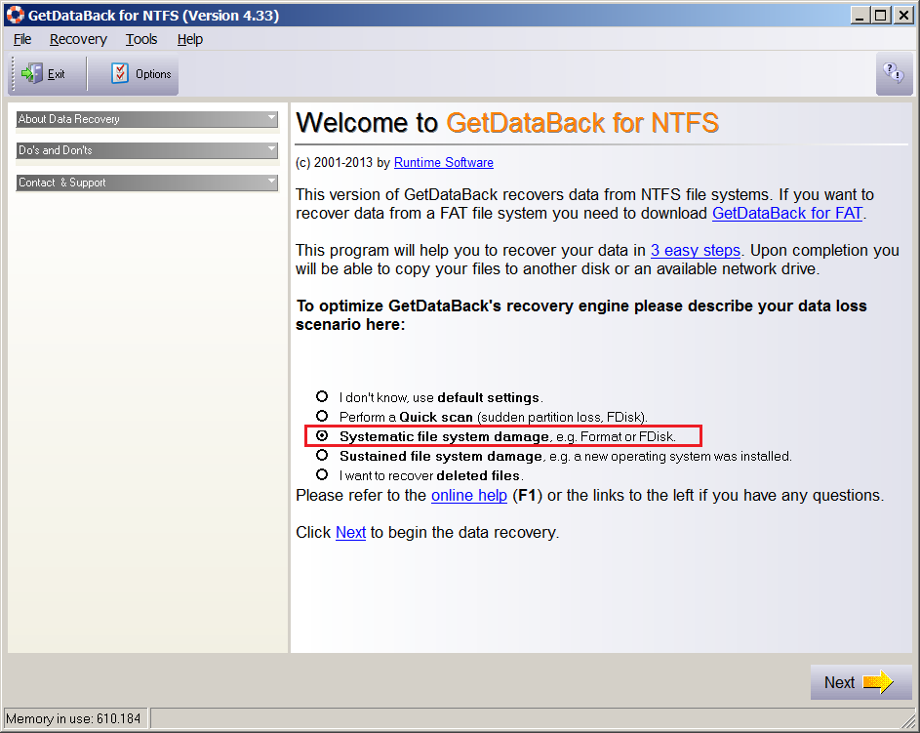
Task: Open the GetDataBack for FAT link
Action: coord(787,213)
